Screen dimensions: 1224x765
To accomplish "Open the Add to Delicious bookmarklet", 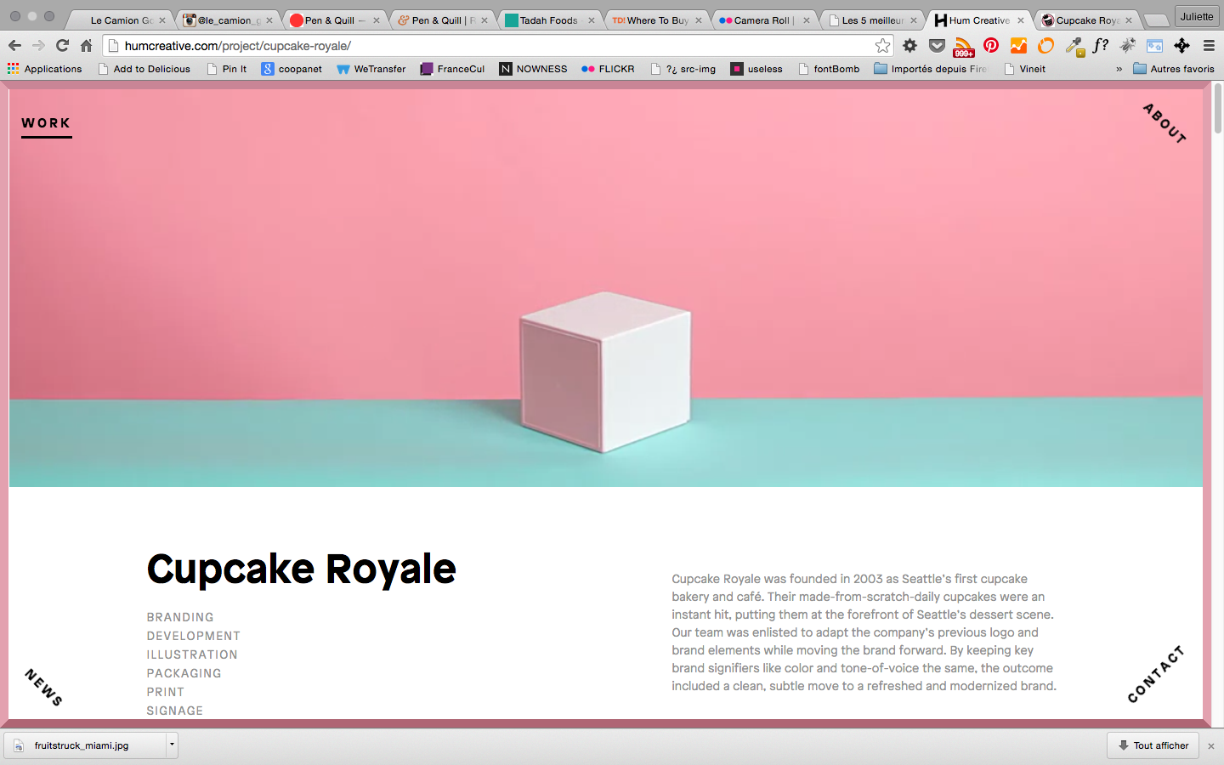I will tap(144, 69).
